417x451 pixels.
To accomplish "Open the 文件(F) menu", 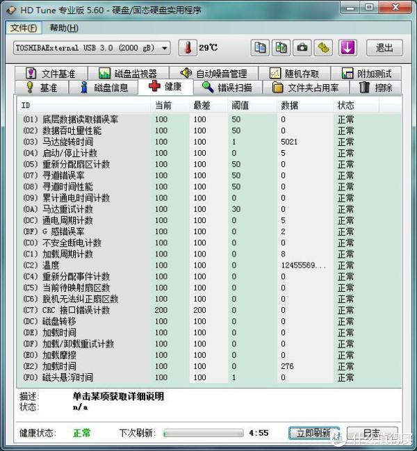I will (x=24, y=28).
